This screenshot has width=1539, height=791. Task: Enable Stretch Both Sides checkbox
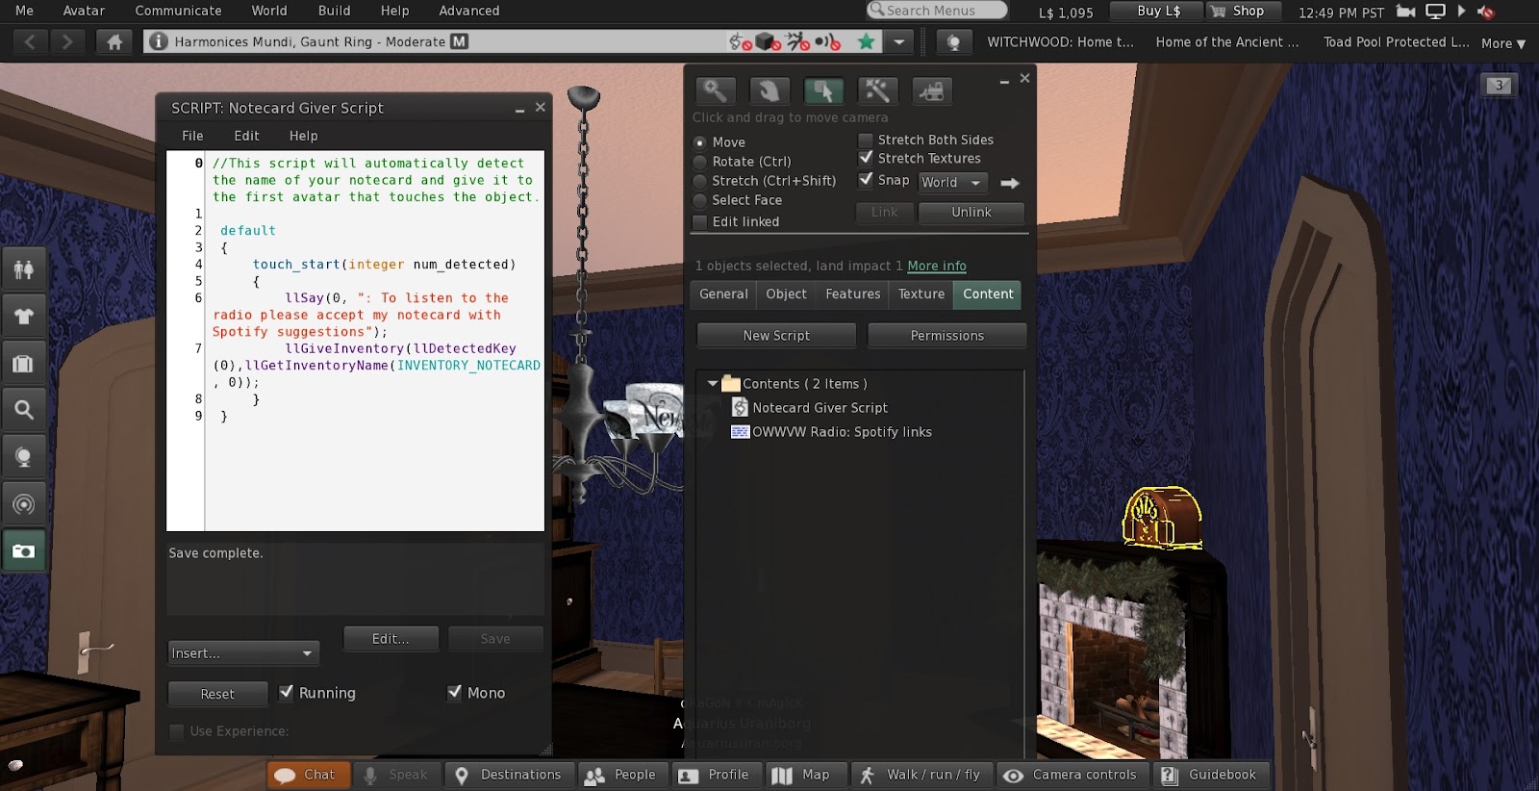pos(866,140)
